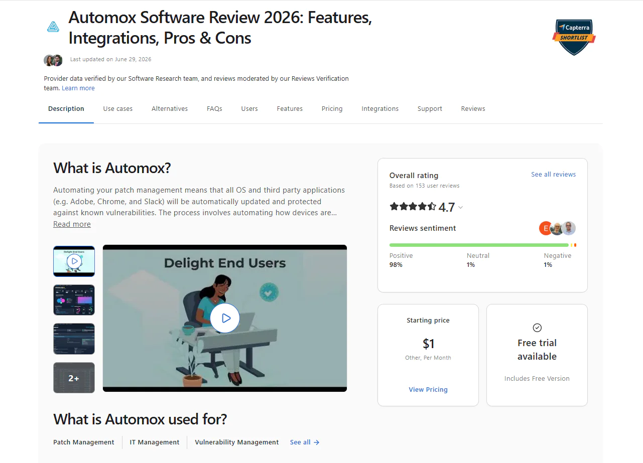Click the Capterra Shortlist badge

click(x=574, y=37)
